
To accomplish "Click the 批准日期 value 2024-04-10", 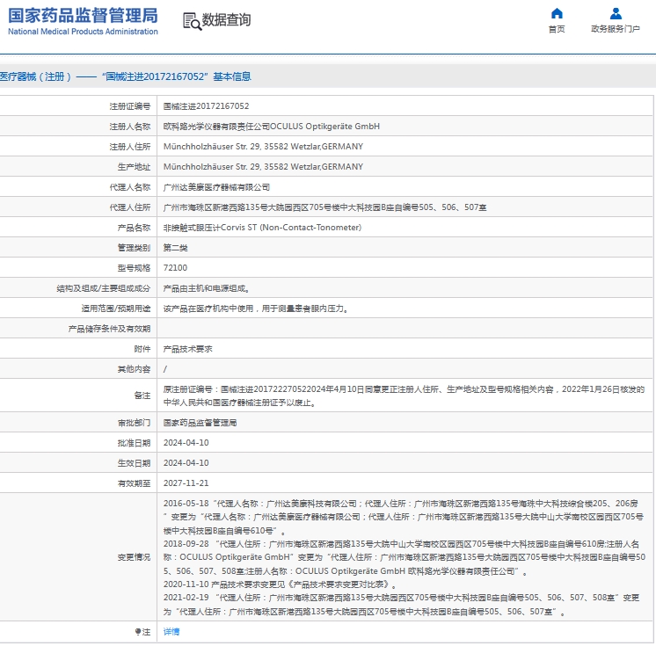I will 186,443.
